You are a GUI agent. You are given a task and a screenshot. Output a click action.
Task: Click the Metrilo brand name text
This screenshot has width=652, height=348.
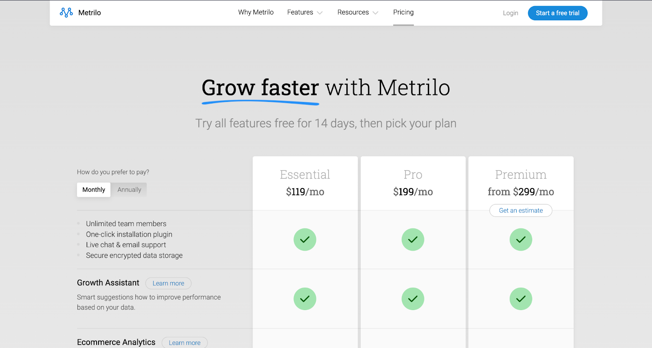point(90,13)
